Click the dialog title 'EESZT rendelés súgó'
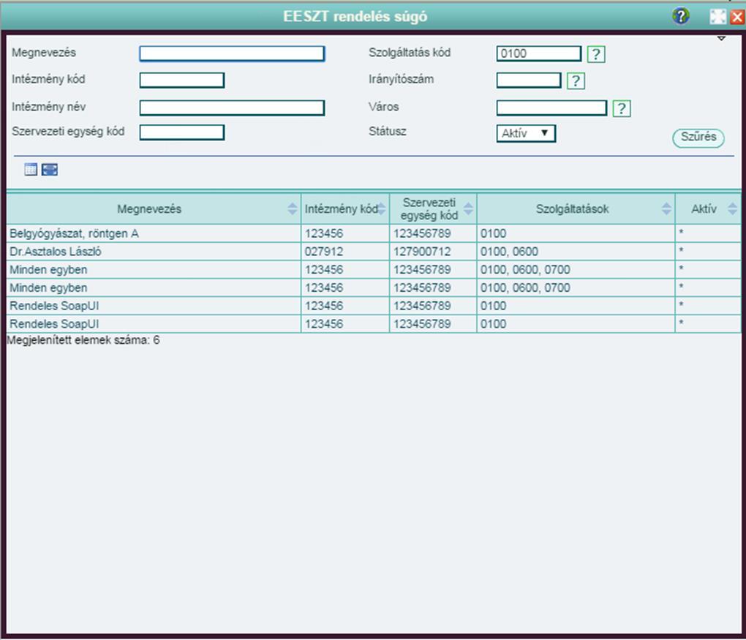The height and width of the screenshot is (640, 746). click(355, 17)
